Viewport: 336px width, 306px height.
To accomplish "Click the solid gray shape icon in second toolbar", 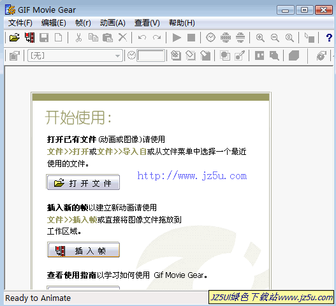I will (x=294, y=56).
